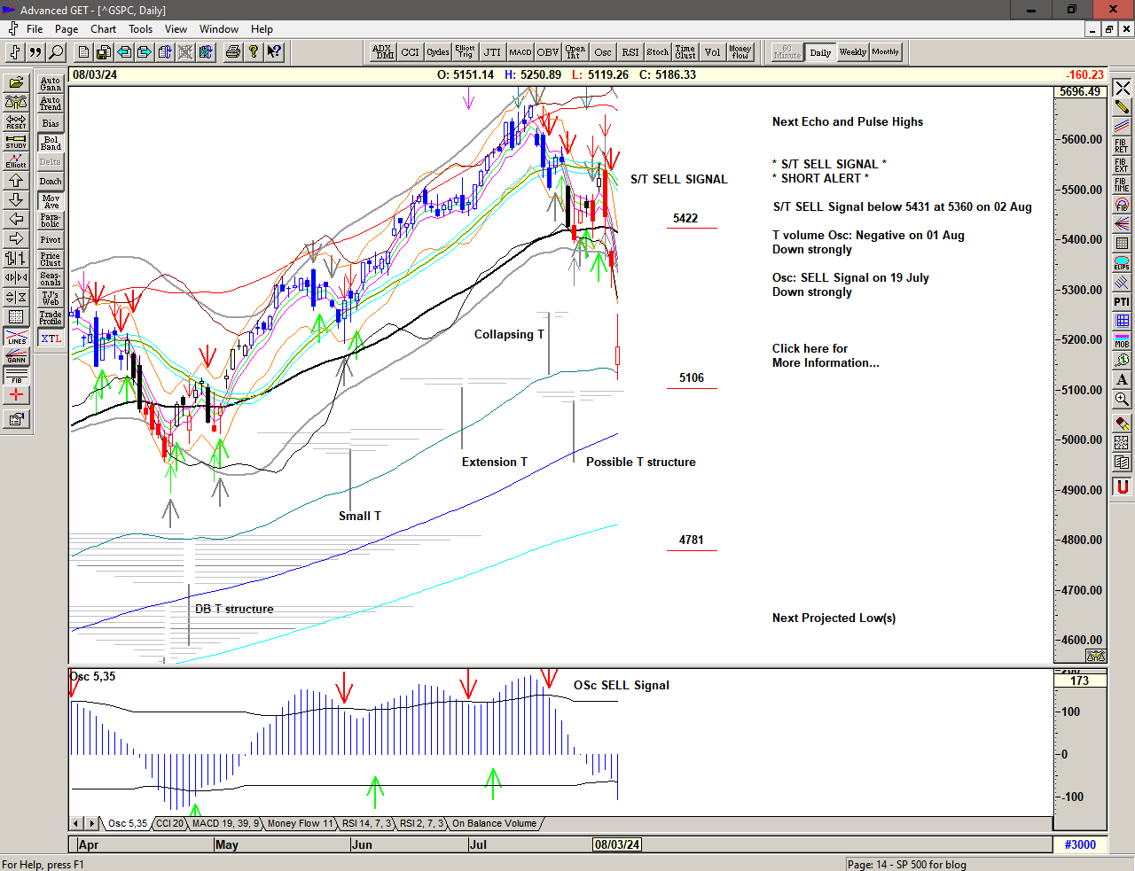Click the printer icon
The width and height of the screenshot is (1135, 871).
coord(232,52)
